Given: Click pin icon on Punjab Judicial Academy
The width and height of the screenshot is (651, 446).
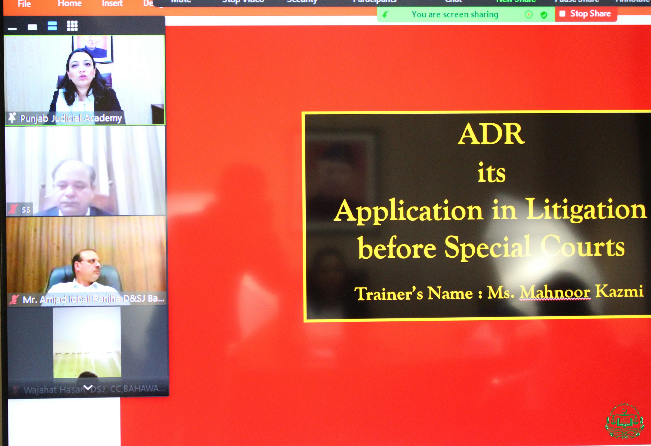Looking at the screenshot, I should 12,118.
